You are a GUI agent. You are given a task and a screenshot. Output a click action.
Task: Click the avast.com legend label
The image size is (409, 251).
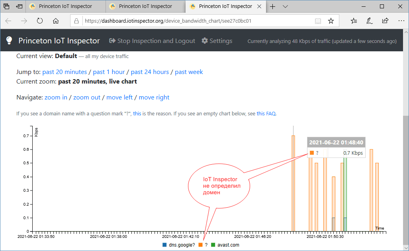[228, 245]
